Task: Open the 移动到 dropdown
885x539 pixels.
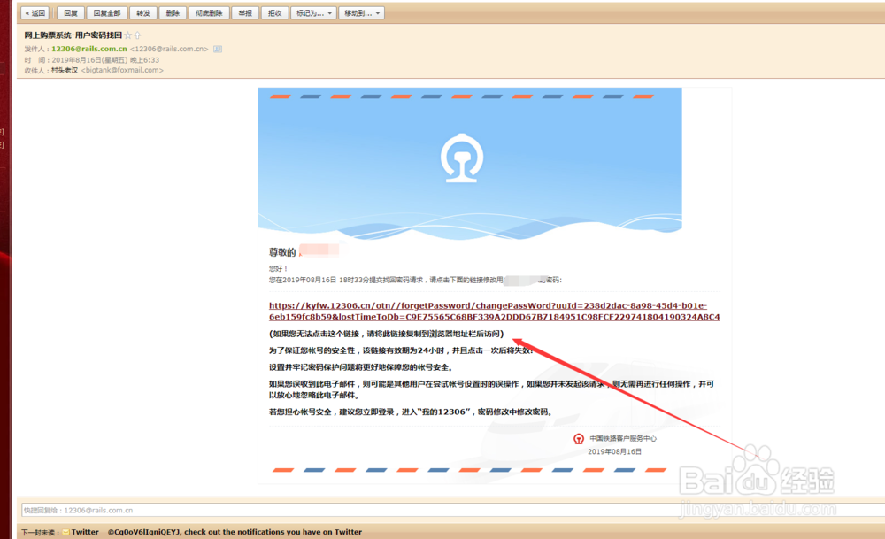Action: [x=361, y=13]
